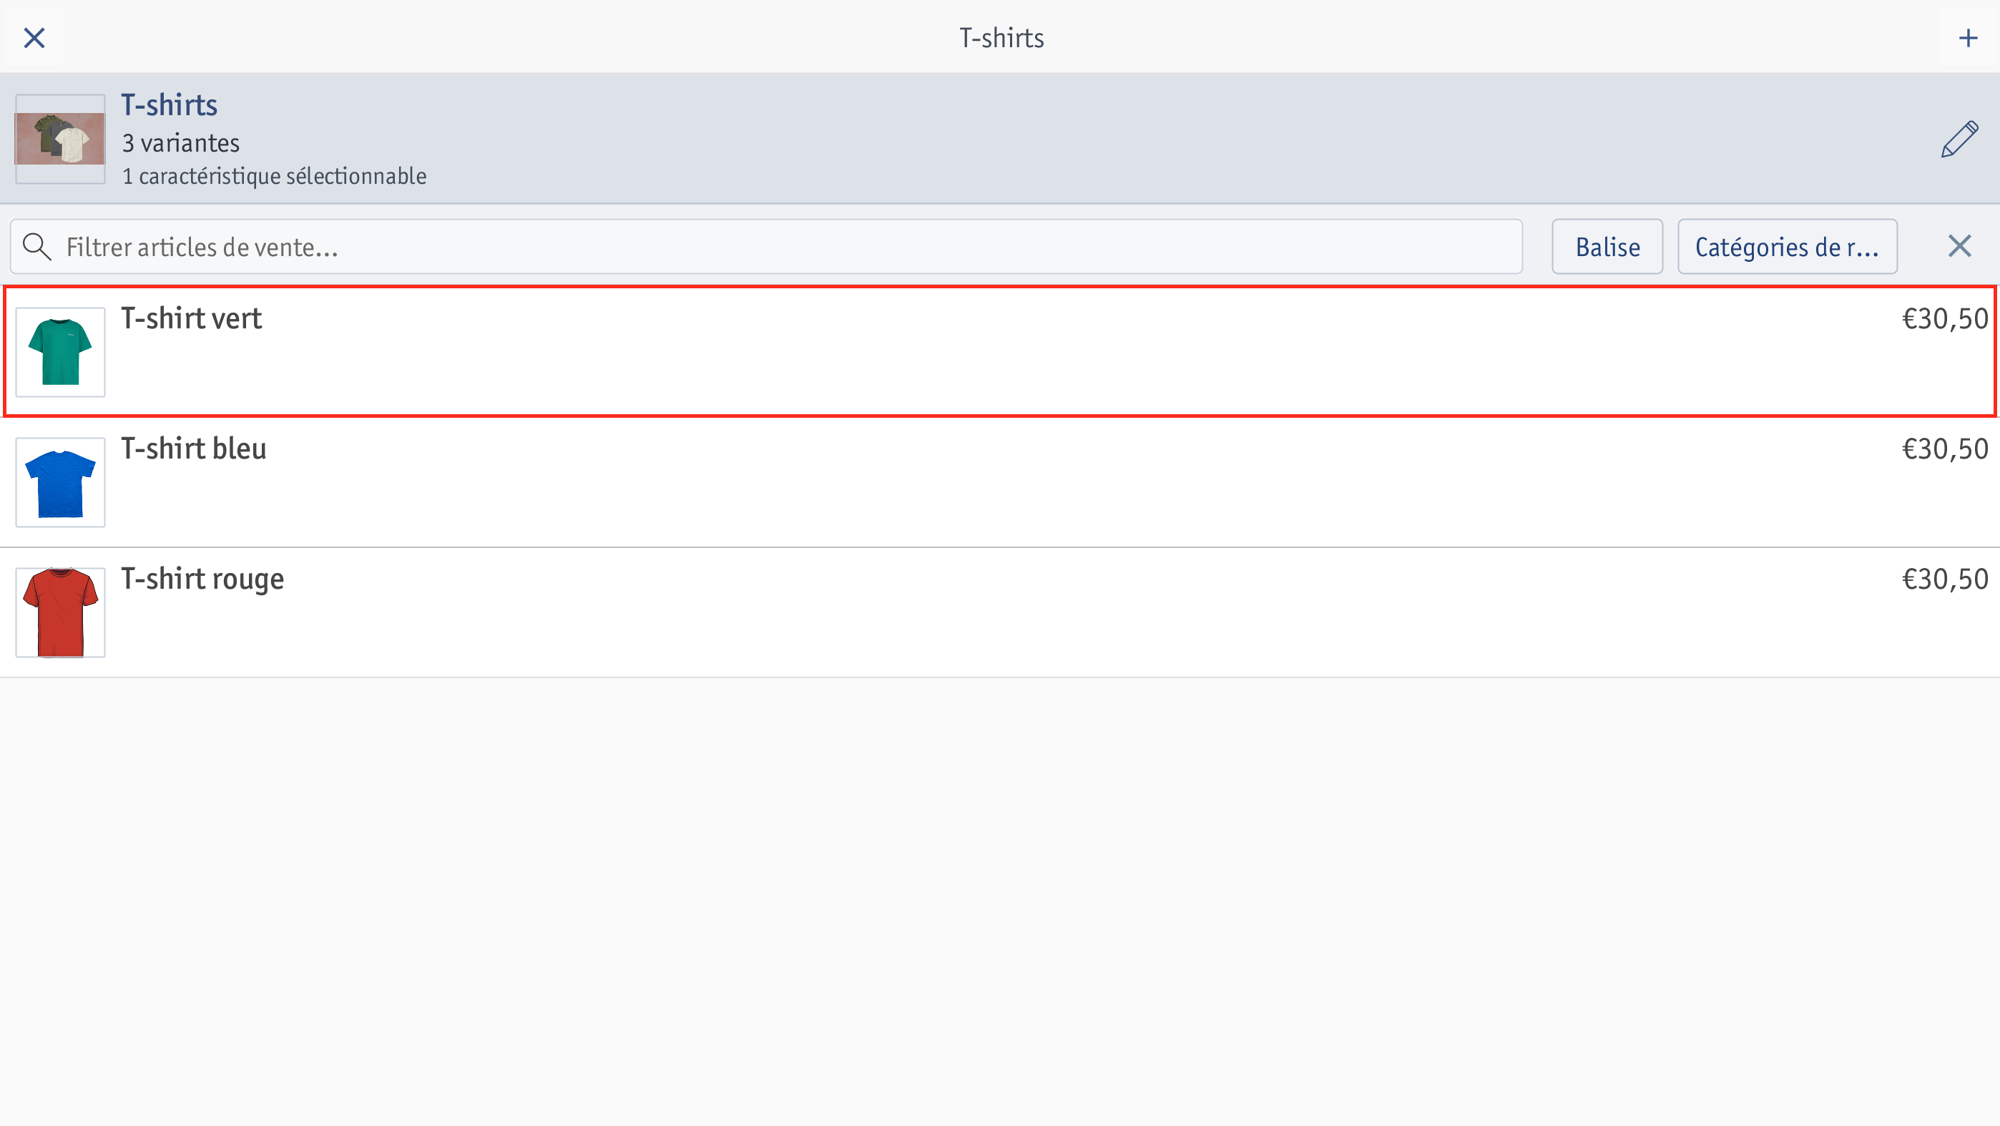This screenshot has width=2000, height=1126.
Task: Edit T-shirts group with the pencil icon
Action: pyautogui.click(x=1959, y=139)
